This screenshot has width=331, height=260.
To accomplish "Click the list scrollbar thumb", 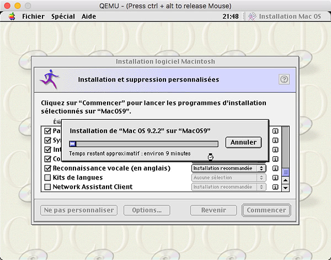I will (285, 172).
